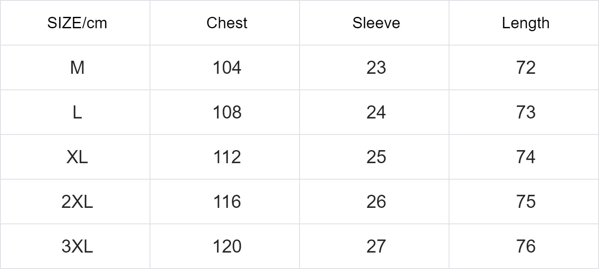This screenshot has height=269, width=599.
Task: Click the Sleeve column header
Action: click(x=376, y=23)
